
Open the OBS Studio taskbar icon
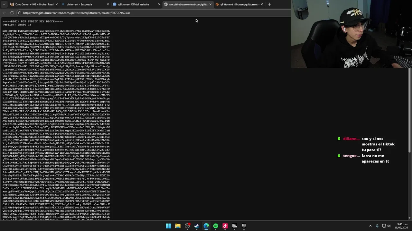[x=187, y=226]
